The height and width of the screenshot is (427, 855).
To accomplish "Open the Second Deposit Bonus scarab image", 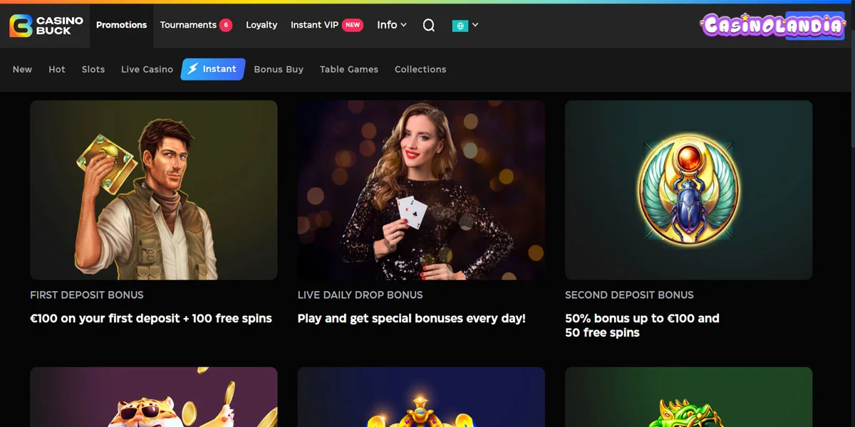I will 689,190.
